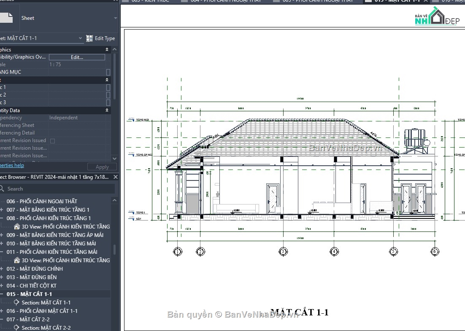Click the section icon beside Section: MẶT CẮT 1-1
The width and height of the screenshot is (465, 331).
(17, 302)
